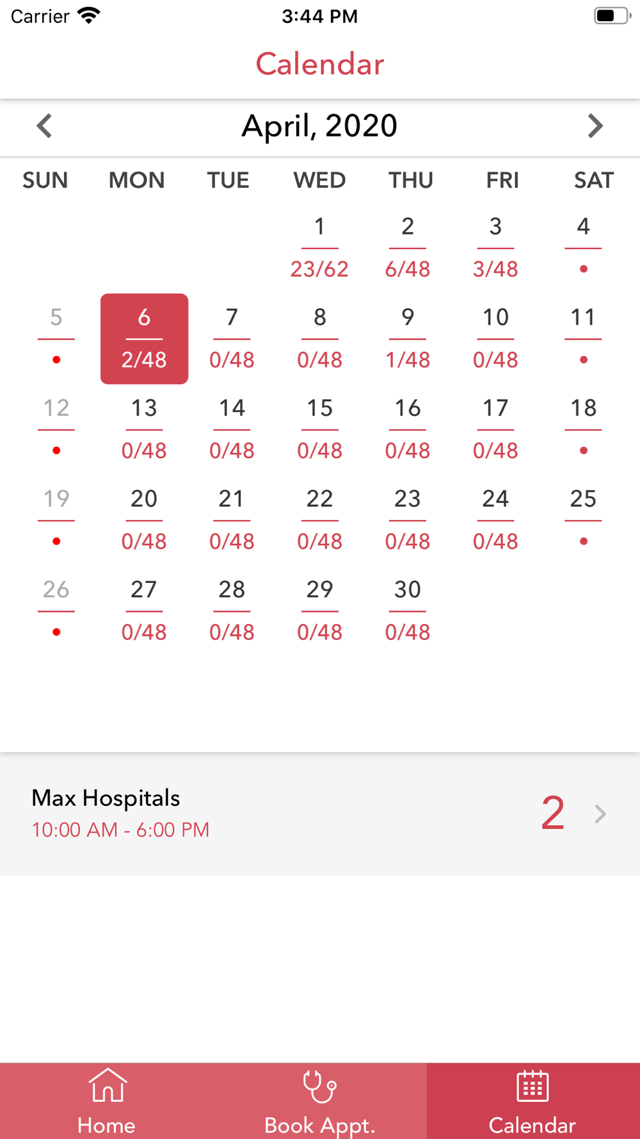Select Saturday April 4 with dot
640x1139 pixels.
[583, 248]
